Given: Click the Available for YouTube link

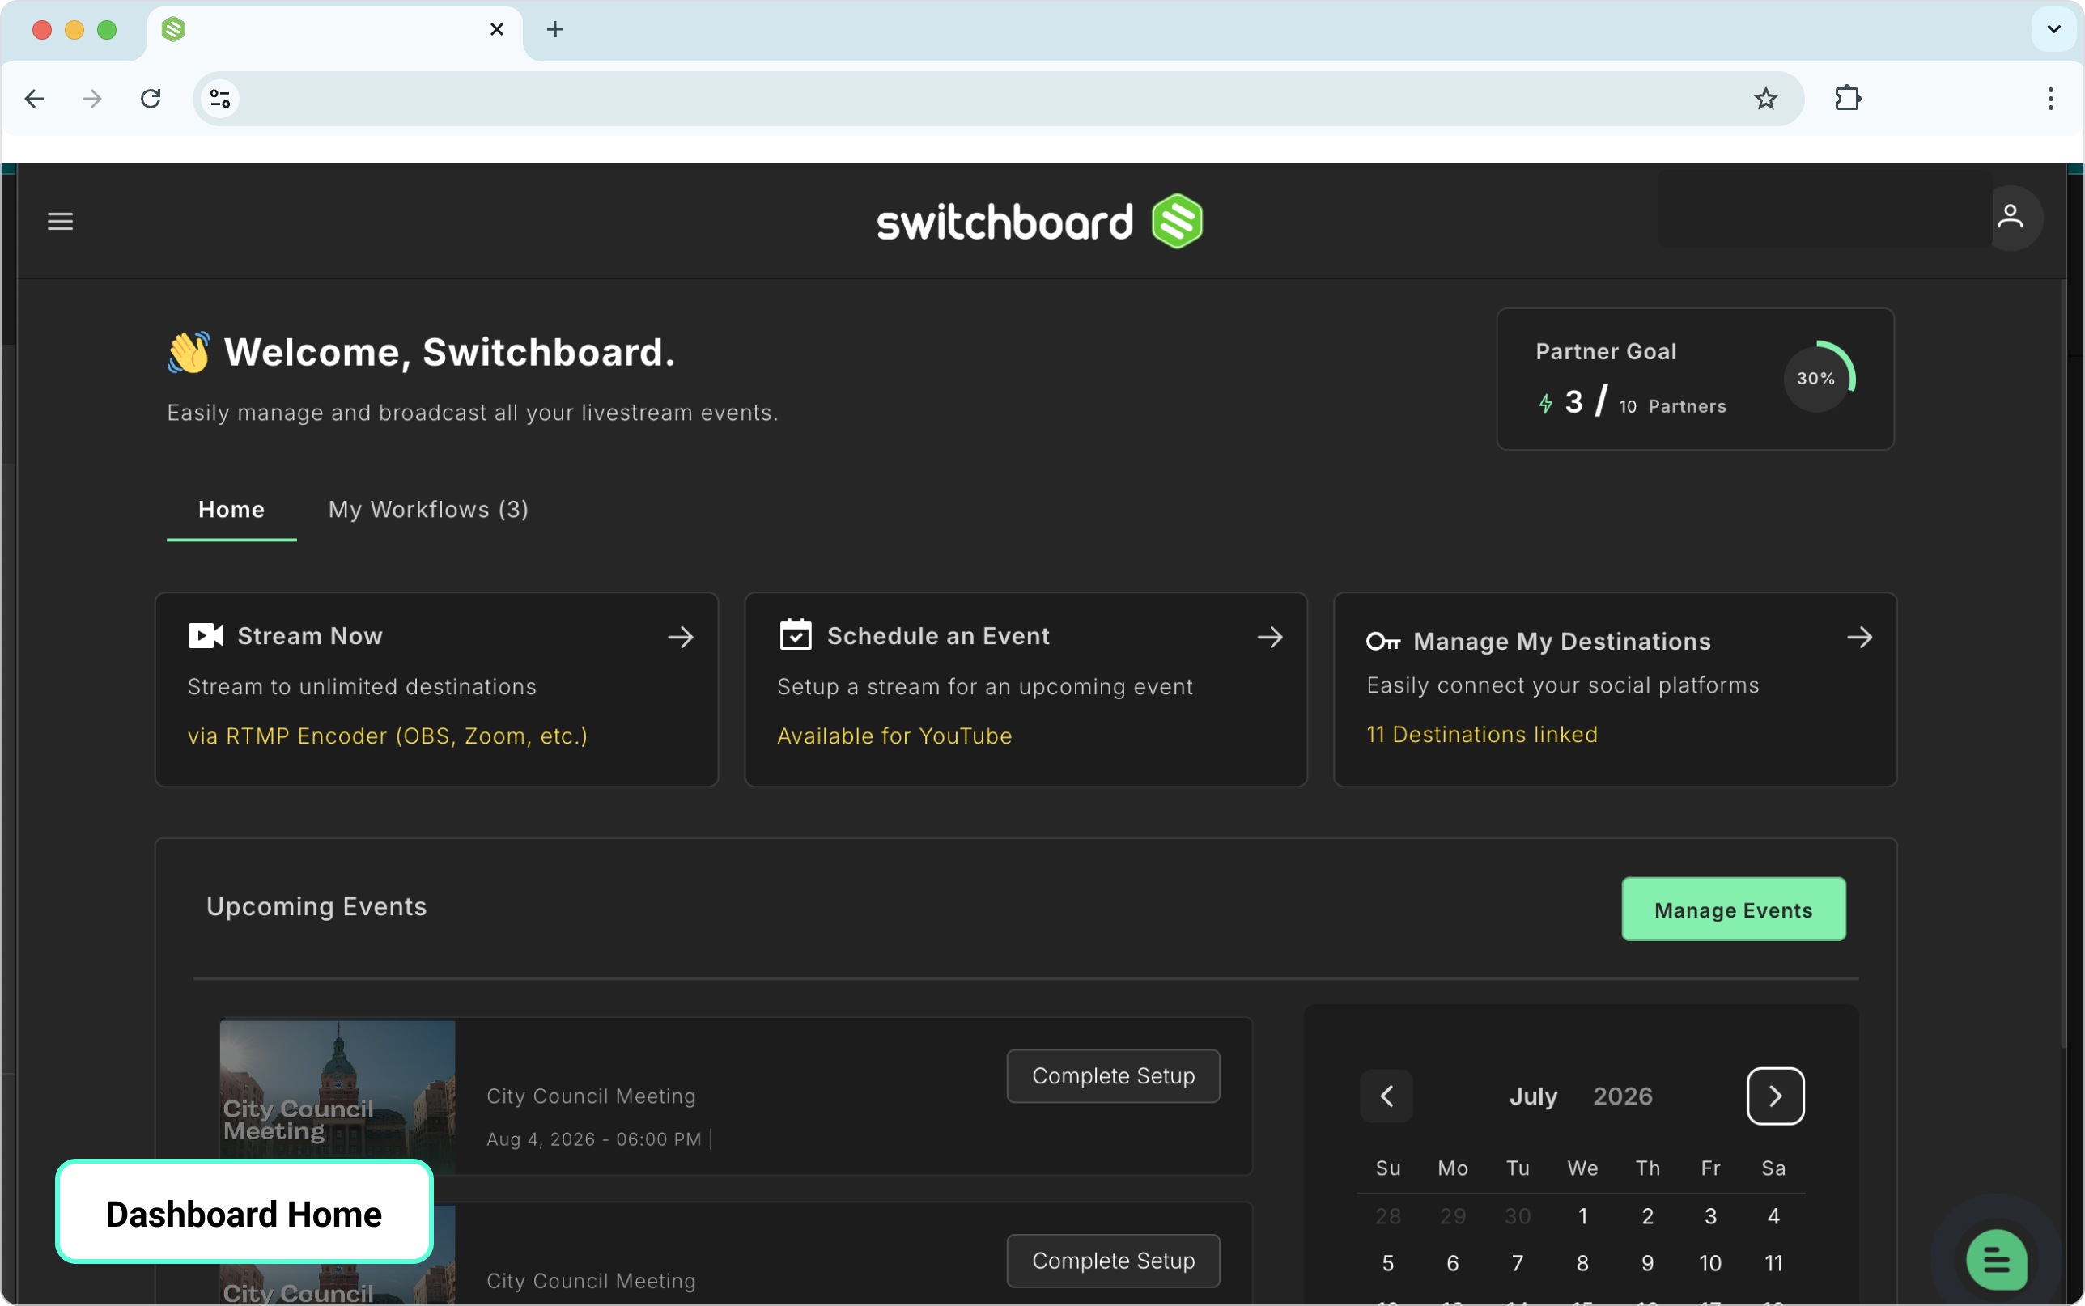Looking at the screenshot, I should click(x=895, y=736).
